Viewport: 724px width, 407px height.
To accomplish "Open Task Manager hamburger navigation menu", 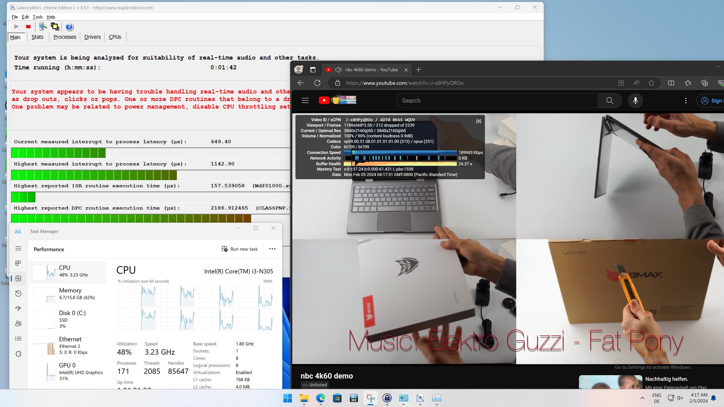I will (18, 248).
